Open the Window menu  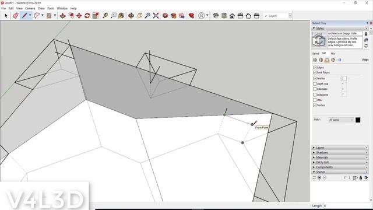click(x=62, y=8)
